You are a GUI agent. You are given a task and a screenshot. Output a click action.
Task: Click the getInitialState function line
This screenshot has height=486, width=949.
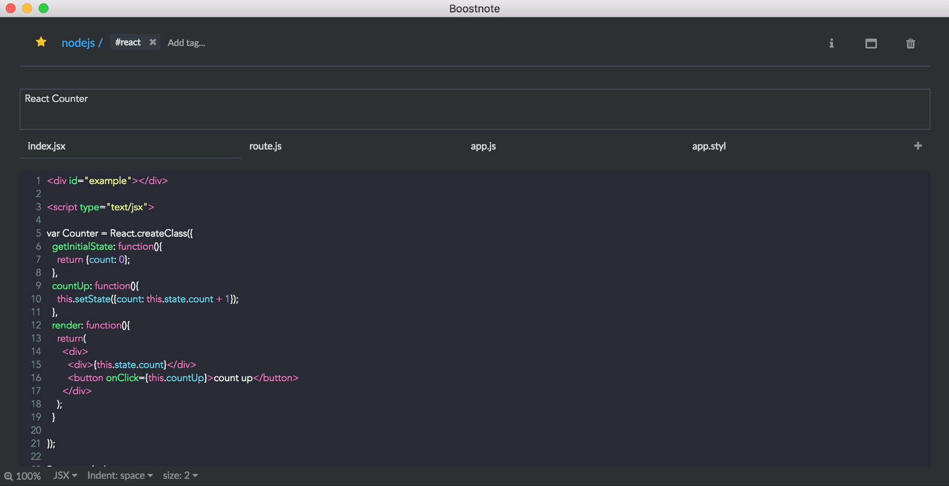pos(107,246)
